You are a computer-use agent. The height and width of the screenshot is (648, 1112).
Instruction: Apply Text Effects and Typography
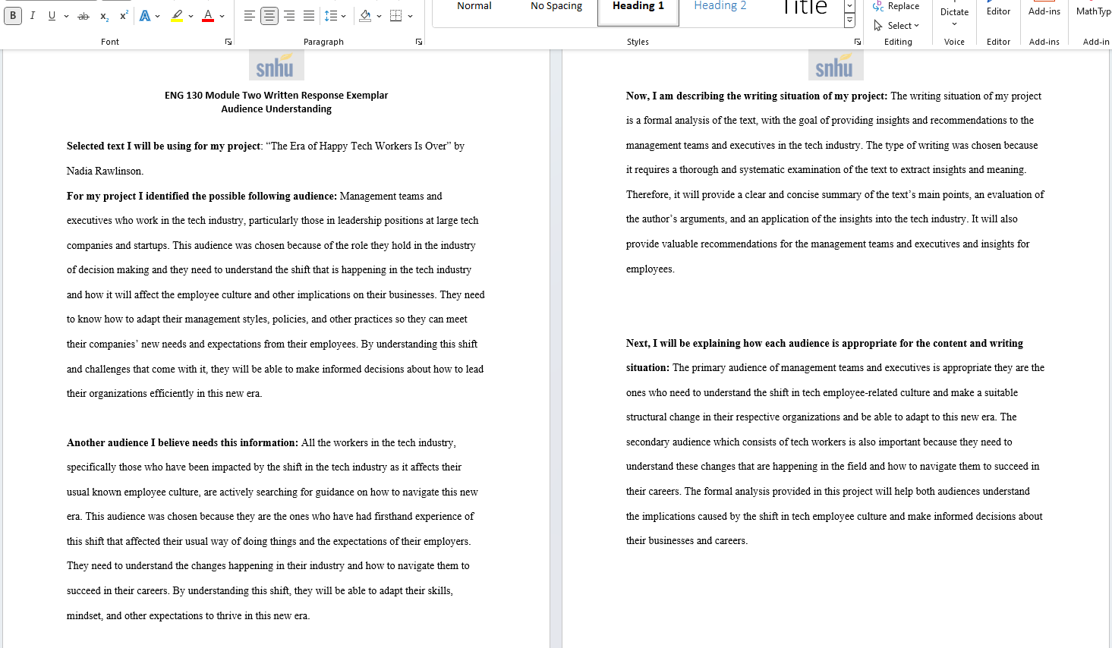(x=145, y=16)
